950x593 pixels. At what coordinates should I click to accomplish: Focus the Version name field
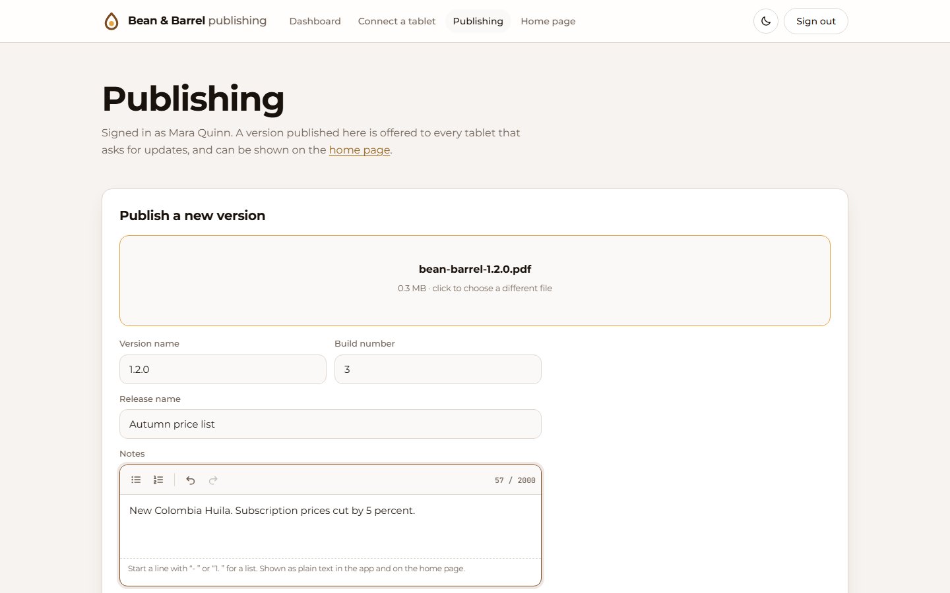point(223,370)
